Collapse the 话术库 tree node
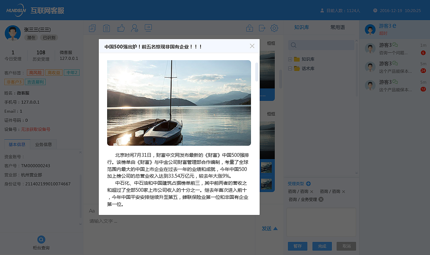This screenshot has width=430, height=255. coord(289,68)
